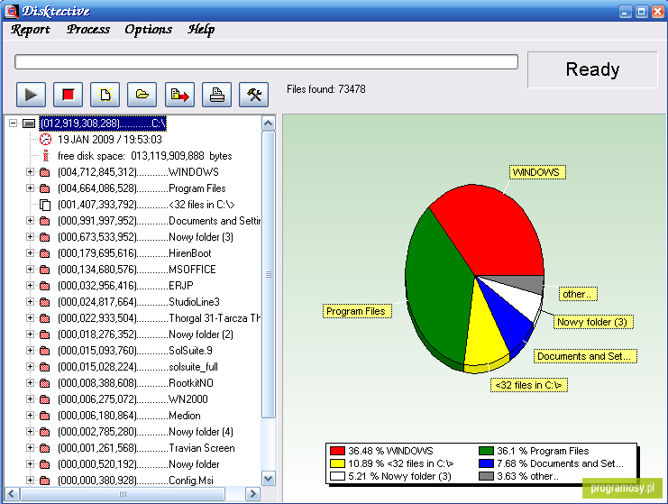Click the tree's horizontal scroll left arrow
Image resolution: width=668 pixels, height=504 pixels.
click(x=12, y=494)
